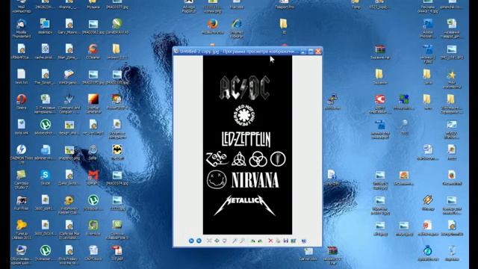
Task: Select TuneUp Utilities 2011 icon
Action: [x=22, y=229]
